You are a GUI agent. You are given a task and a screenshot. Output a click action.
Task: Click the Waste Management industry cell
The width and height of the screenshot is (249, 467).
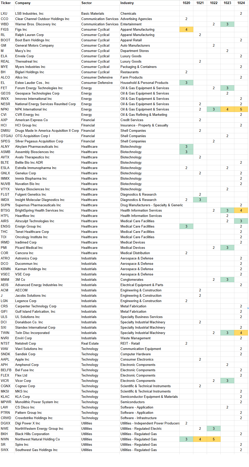pyautogui.click(x=150, y=338)
